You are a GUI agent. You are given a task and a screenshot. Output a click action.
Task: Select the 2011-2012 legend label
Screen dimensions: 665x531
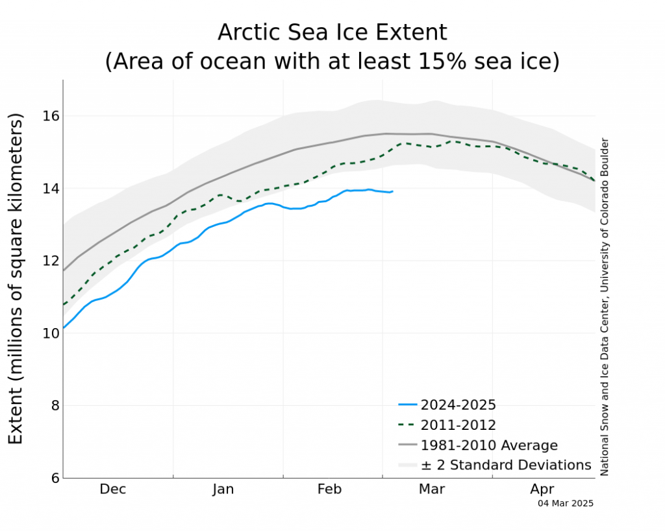(x=458, y=425)
